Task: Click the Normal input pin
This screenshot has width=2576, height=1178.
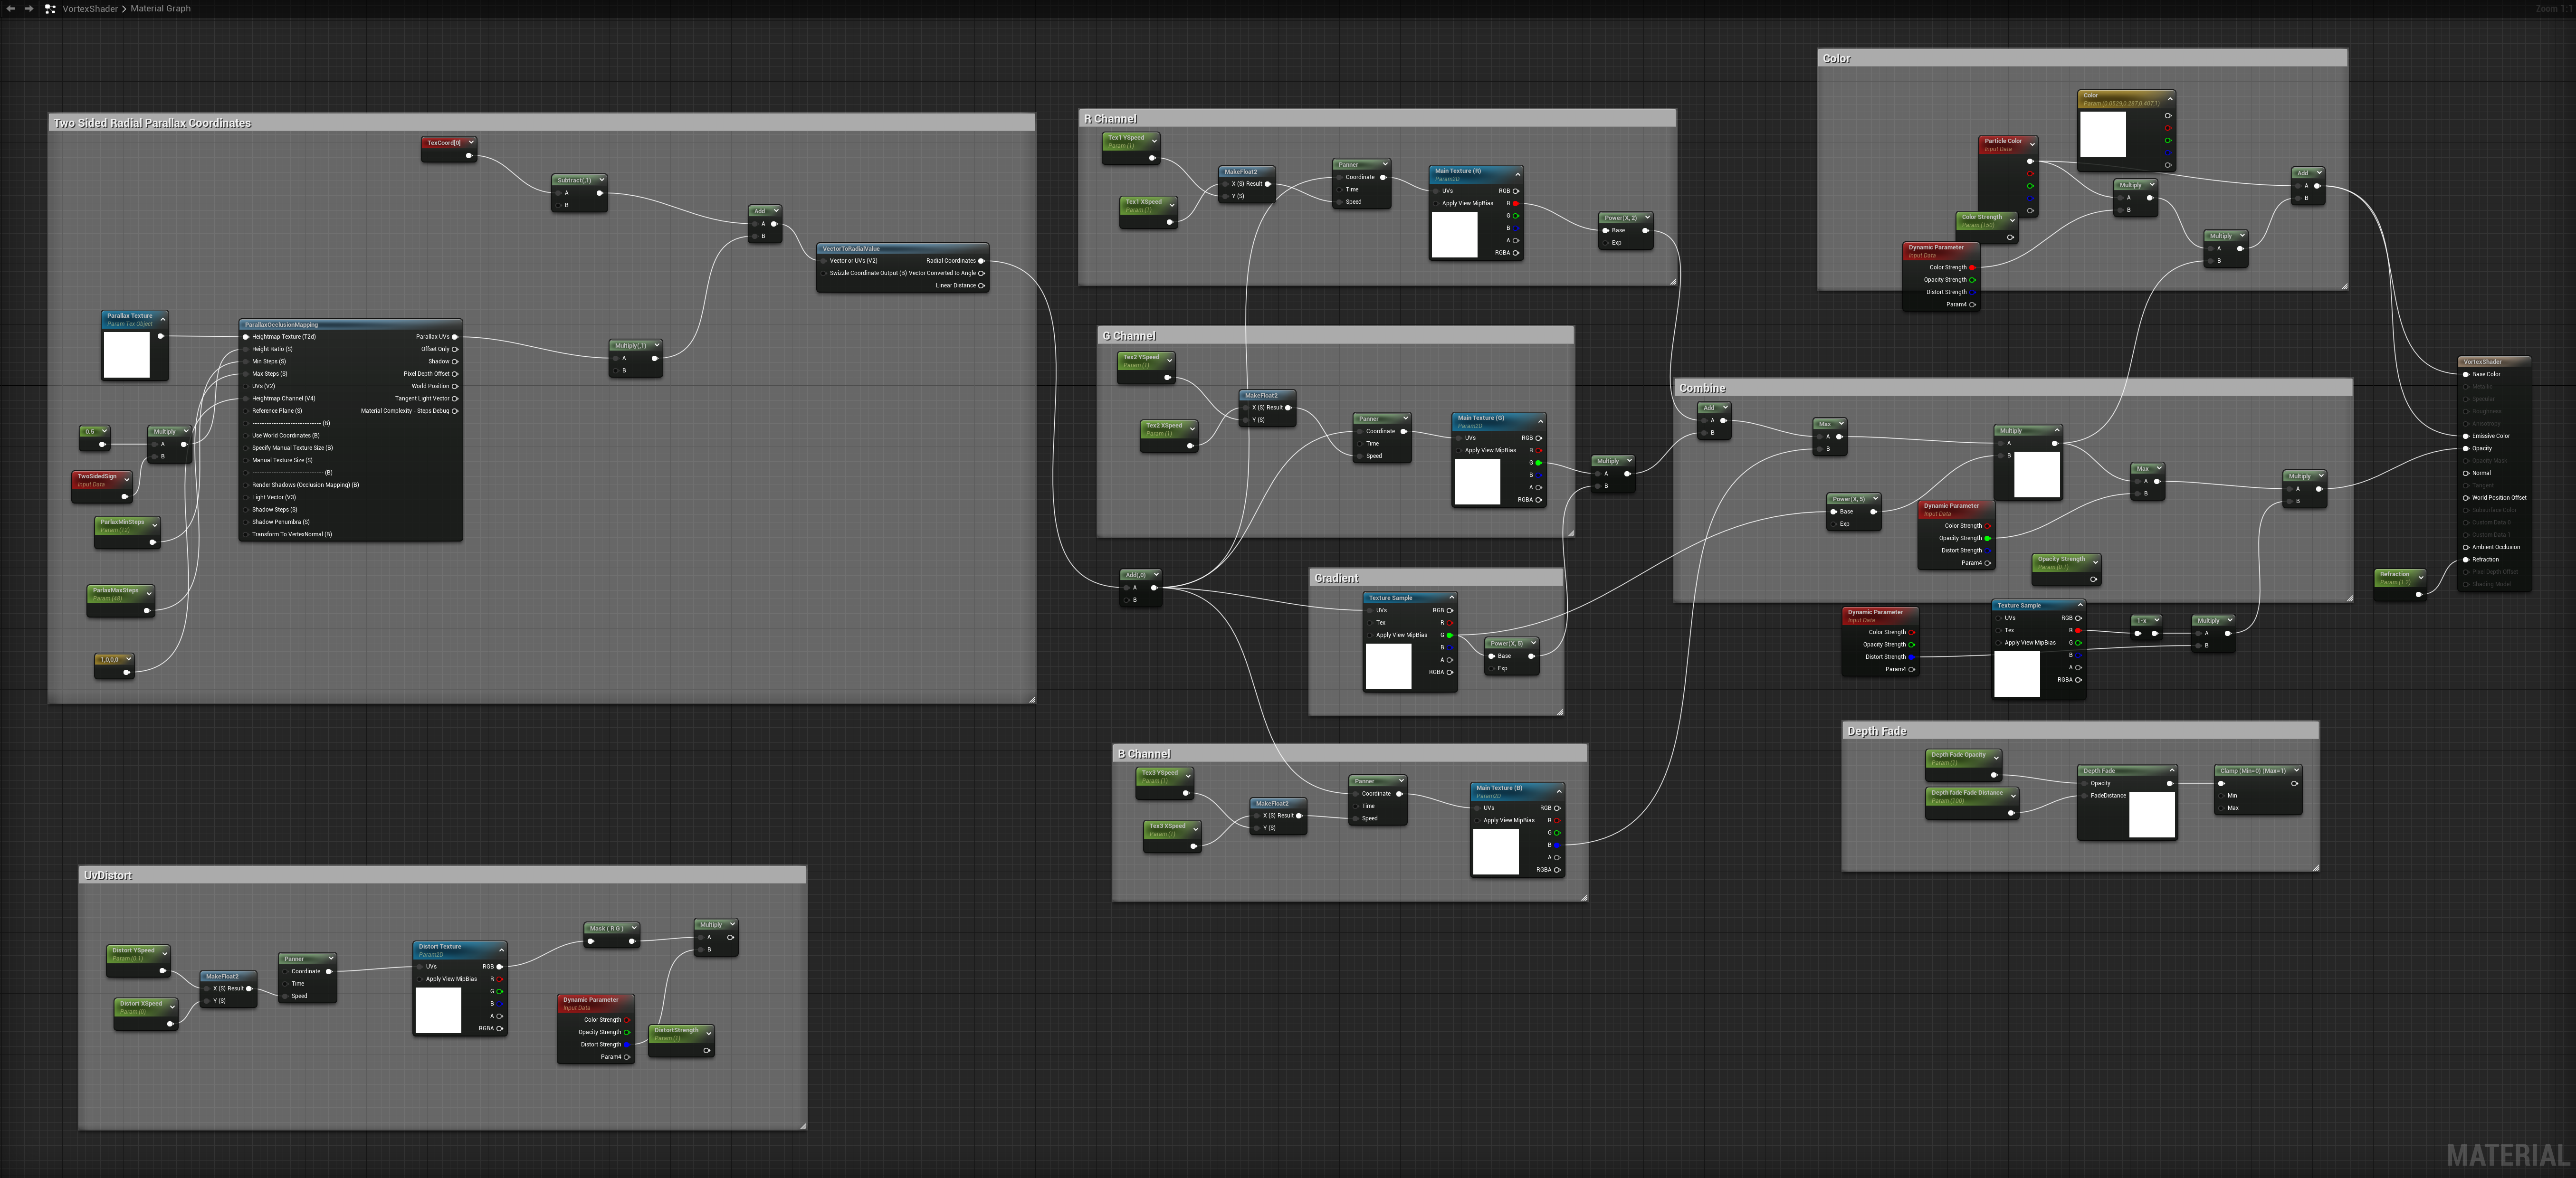Action: 2466,473
